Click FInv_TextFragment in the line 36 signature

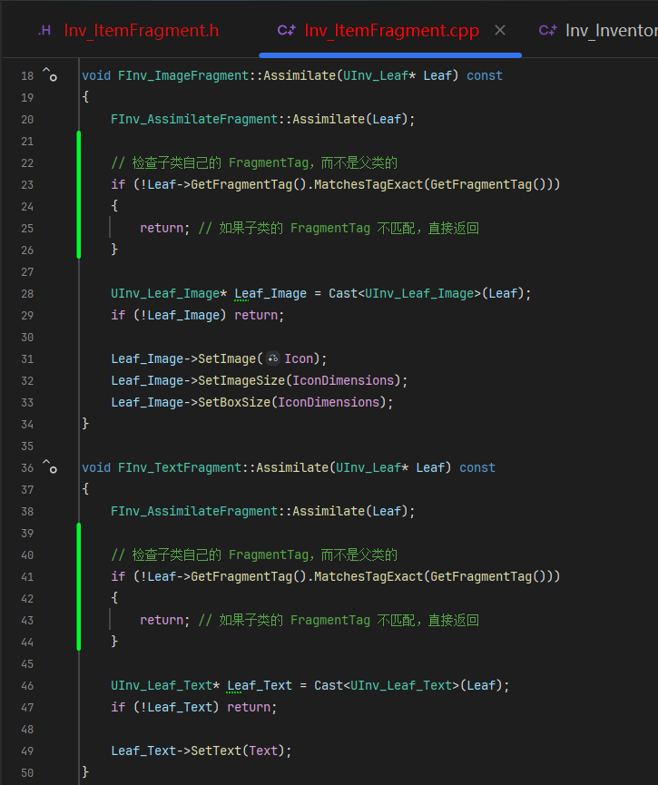point(180,467)
